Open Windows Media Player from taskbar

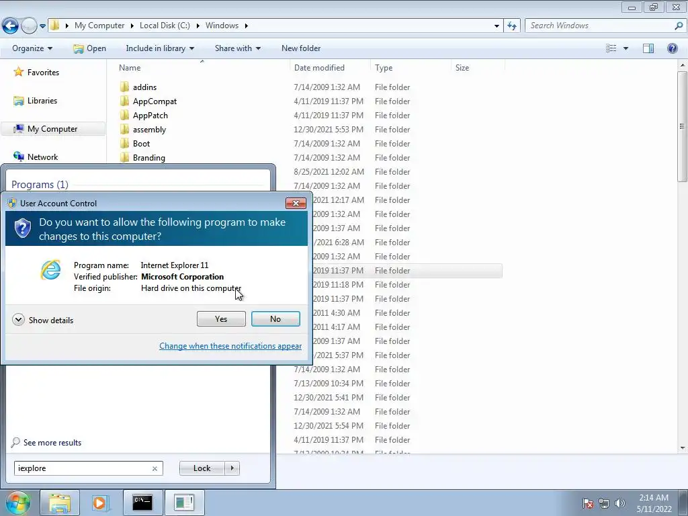(x=100, y=503)
